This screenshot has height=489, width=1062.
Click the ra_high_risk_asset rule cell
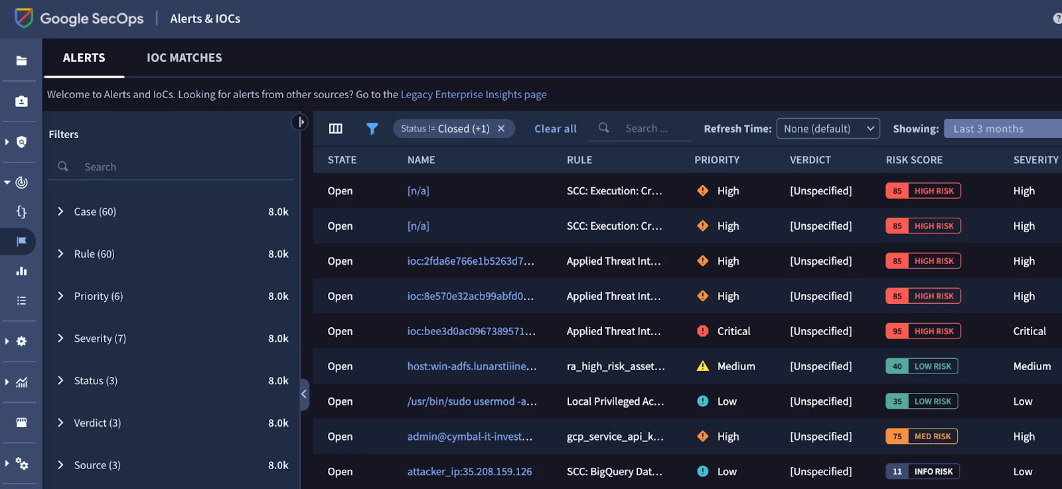click(615, 366)
